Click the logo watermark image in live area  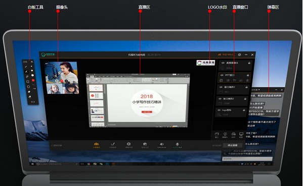[206, 63]
